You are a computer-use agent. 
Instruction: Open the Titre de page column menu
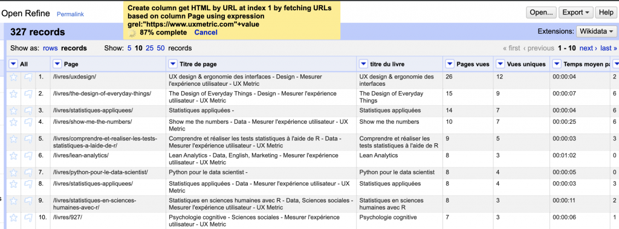173,64
